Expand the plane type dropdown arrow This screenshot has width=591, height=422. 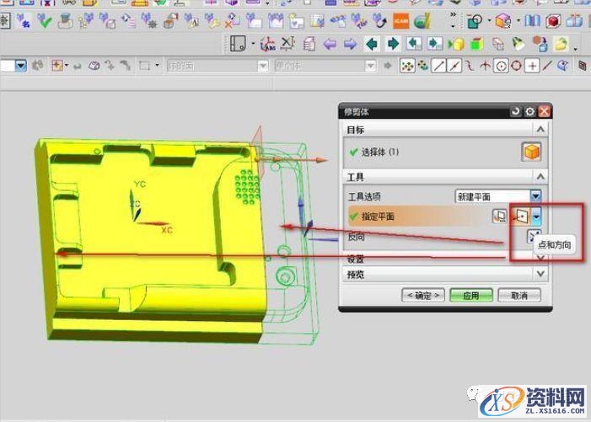tap(536, 216)
